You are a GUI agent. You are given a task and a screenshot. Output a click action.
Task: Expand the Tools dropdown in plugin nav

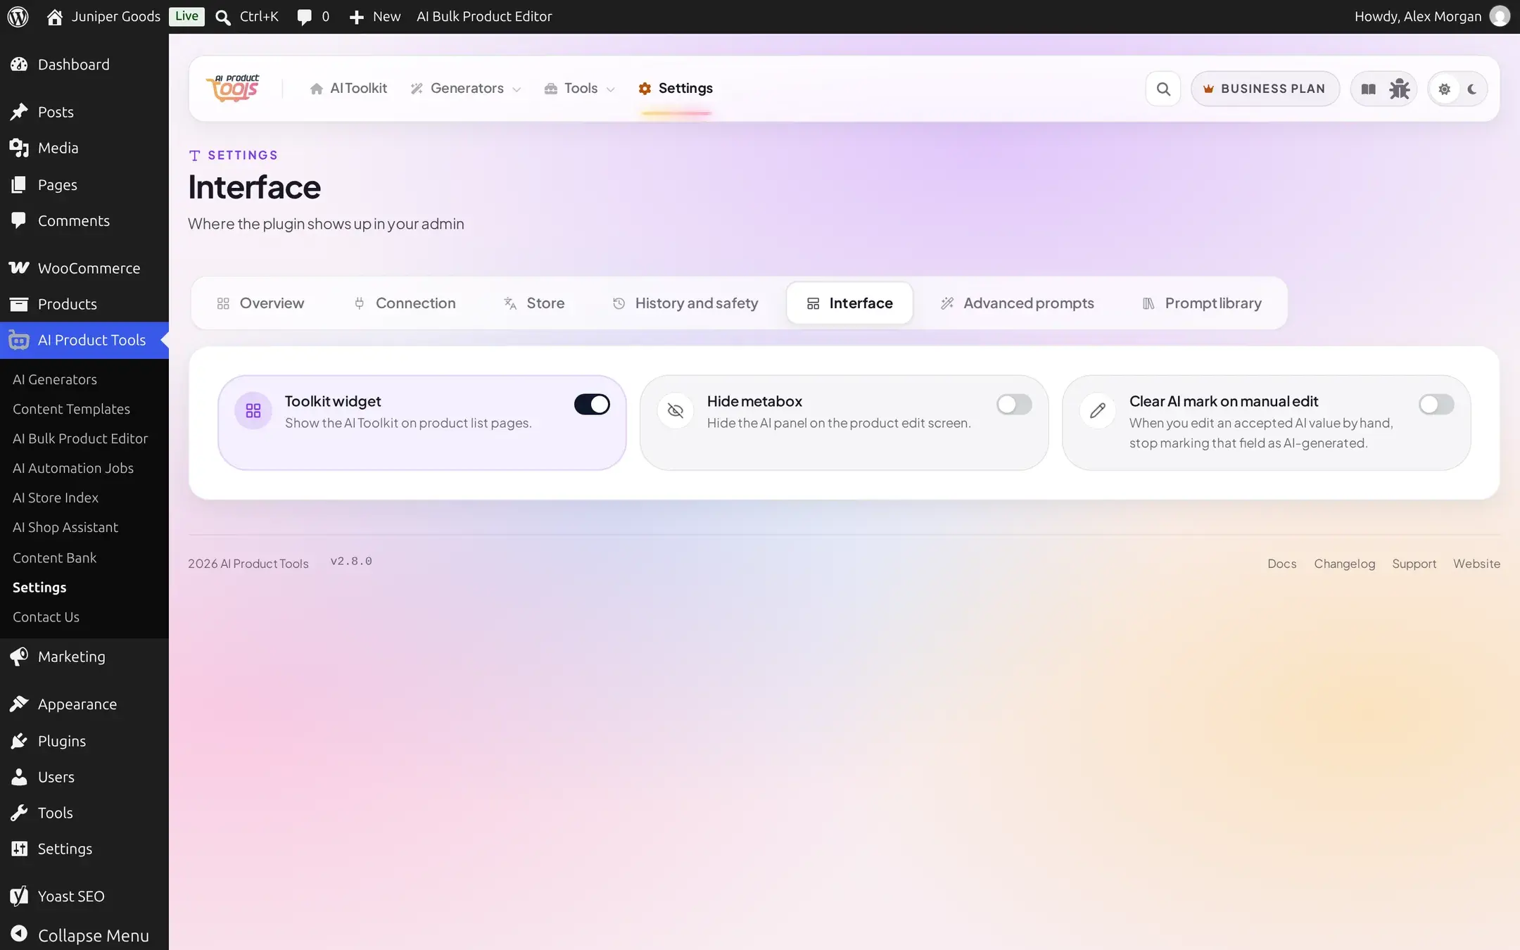tap(580, 89)
